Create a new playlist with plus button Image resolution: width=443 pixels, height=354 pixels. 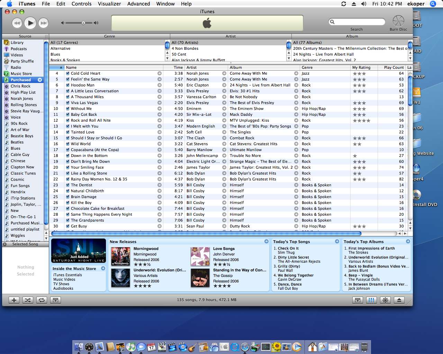tap(14, 300)
